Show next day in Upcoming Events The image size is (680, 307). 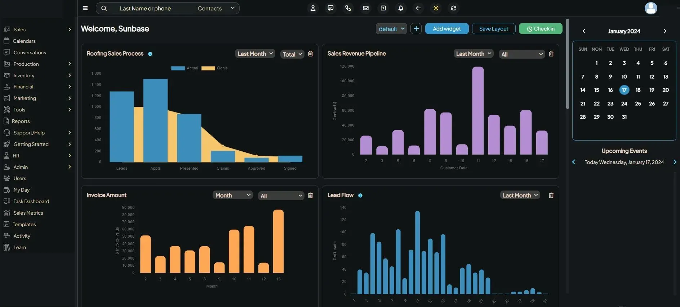(675, 162)
